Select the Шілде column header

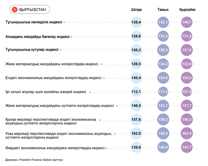[x=136, y=10]
